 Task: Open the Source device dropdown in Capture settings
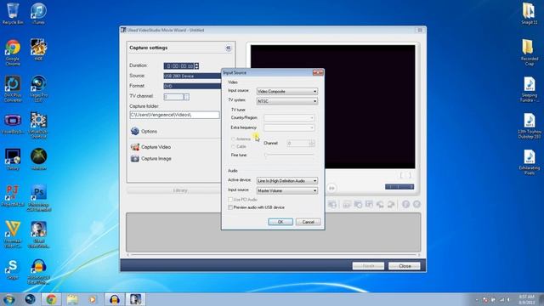(x=192, y=76)
